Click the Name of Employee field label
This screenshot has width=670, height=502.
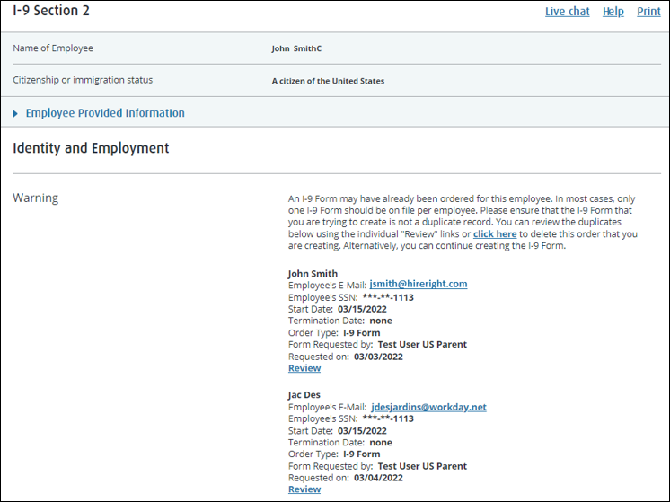point(53,48)
